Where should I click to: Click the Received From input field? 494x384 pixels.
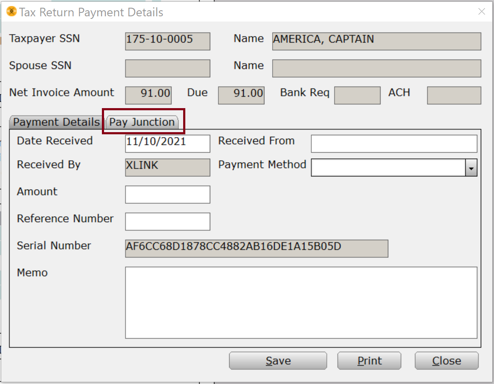point(394,144)
